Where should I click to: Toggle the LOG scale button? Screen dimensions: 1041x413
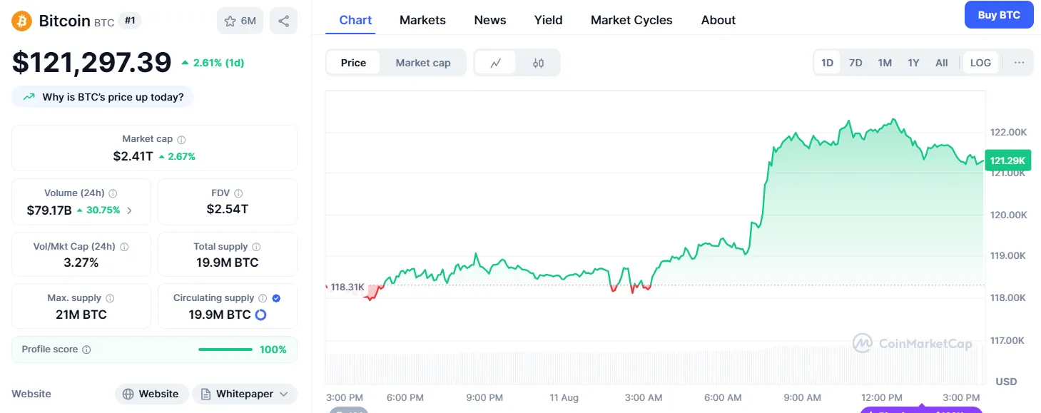tap(980, 63)
